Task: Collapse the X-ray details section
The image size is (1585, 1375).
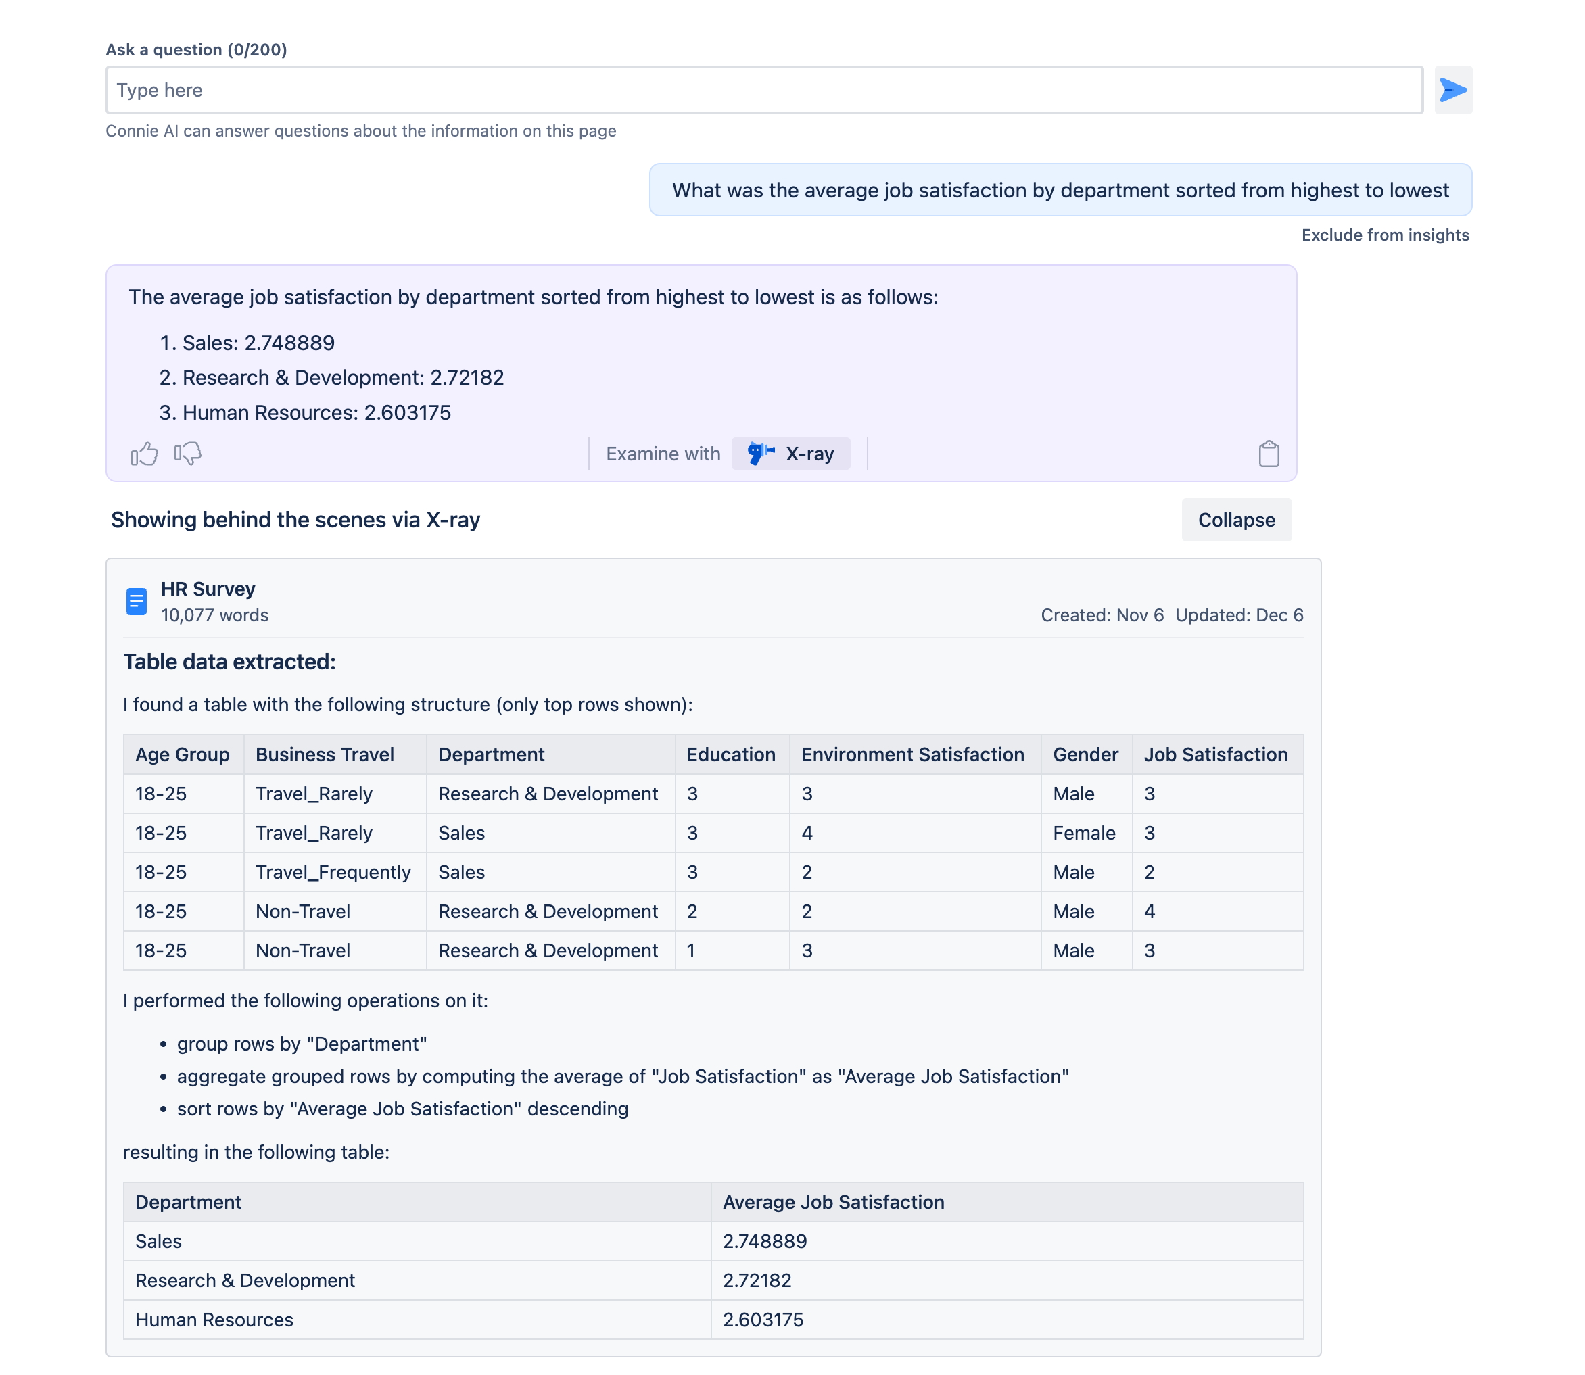Action: pyautogui.click(x=1236, y=519)
